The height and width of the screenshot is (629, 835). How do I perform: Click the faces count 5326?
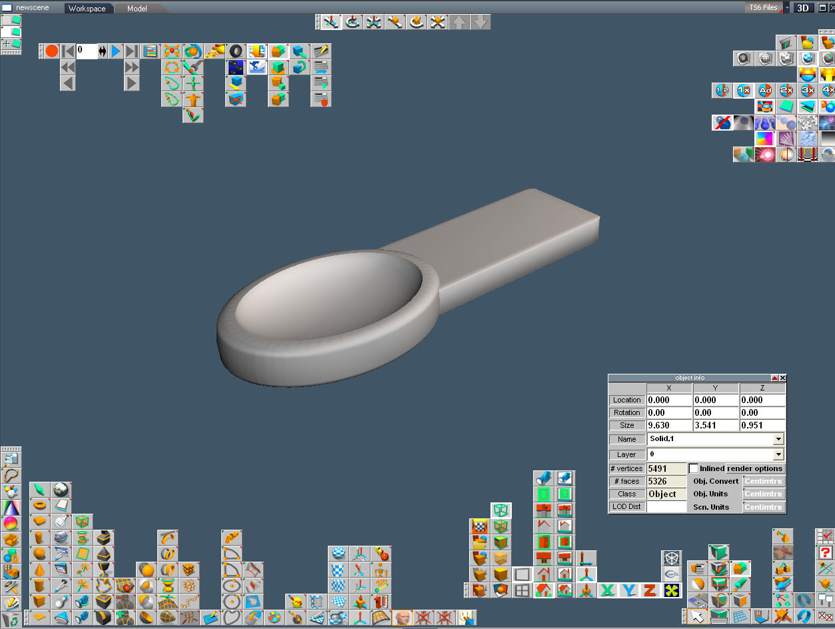666,481
